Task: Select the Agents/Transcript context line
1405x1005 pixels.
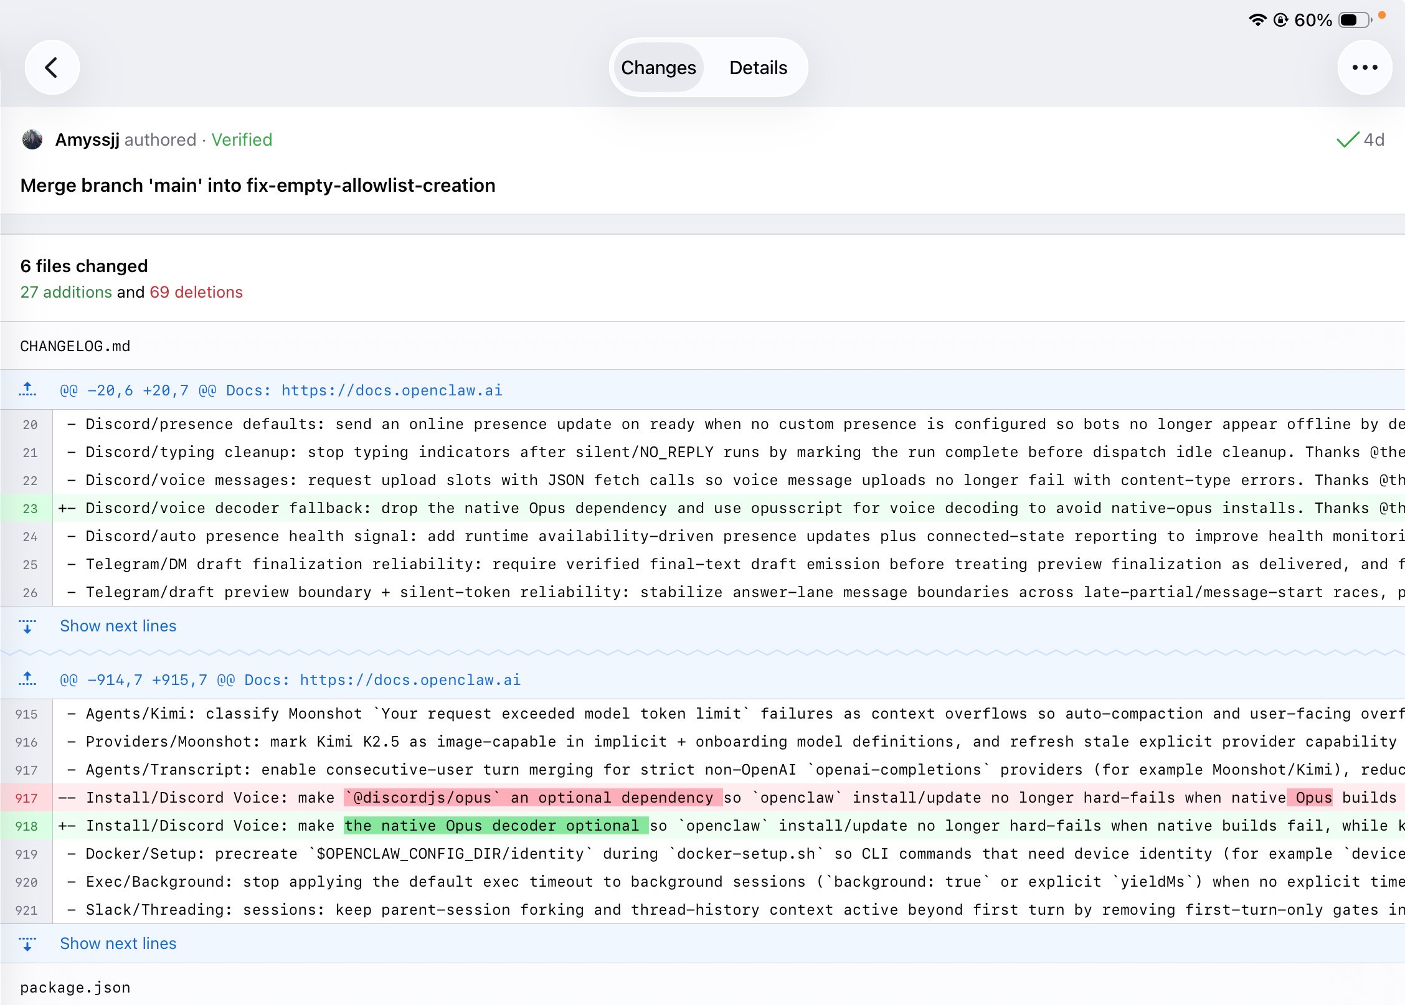Action: point(702,770)
